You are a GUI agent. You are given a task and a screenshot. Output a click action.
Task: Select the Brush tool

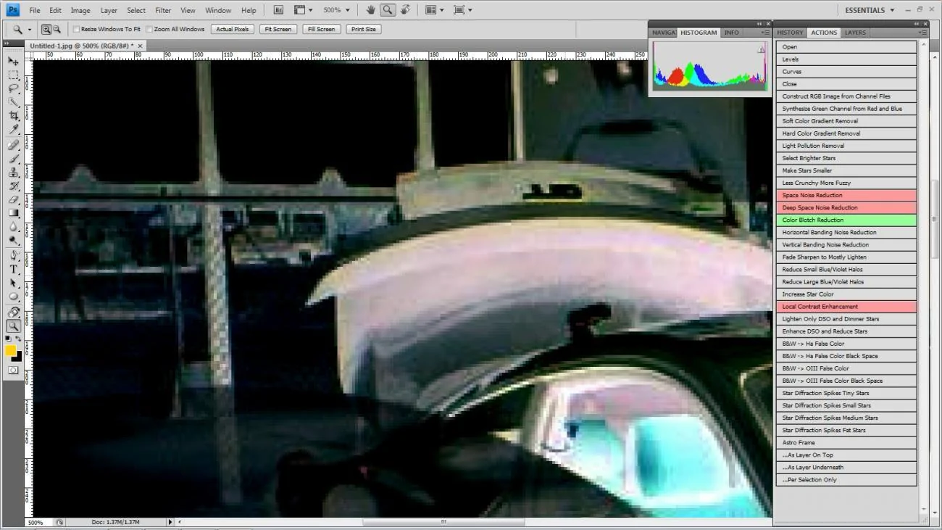click(13, 159)
